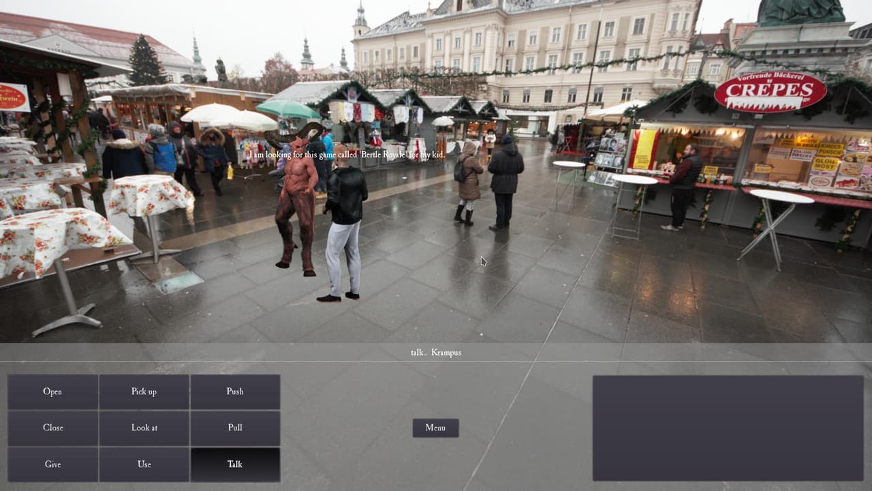Select the Push verb
The image size is (872, 491).
[235, 392]
